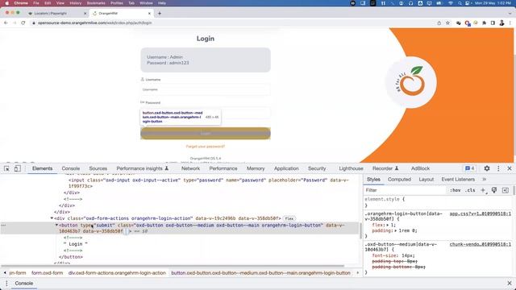Open the AdBlock panel tab
Viewport: 516px width, 290px height.
(420, 168)
